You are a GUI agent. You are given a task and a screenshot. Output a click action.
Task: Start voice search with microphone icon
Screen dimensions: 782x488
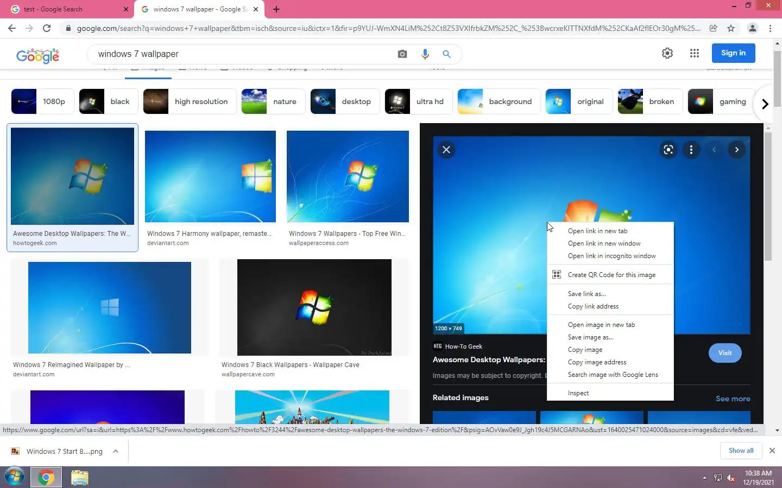click(x=425, y=54)
